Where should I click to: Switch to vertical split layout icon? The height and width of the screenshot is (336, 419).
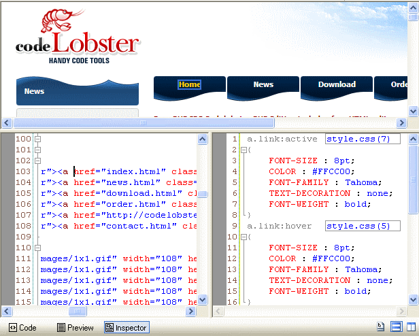[411, 326]
